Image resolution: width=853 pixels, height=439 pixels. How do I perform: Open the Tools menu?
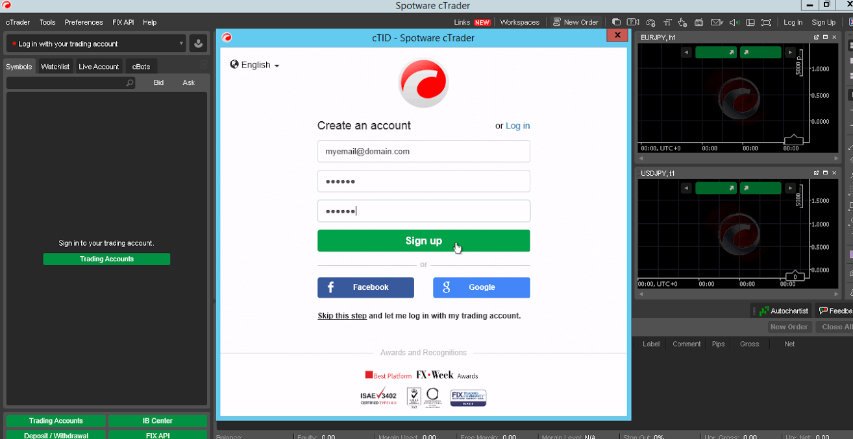click(47, 22)
